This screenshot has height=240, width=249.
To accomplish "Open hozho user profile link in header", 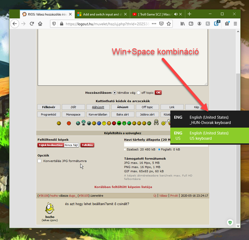I will pyautogui.click(x=54, y=196).
